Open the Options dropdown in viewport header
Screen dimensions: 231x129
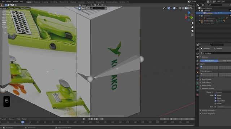click(191, 5)
